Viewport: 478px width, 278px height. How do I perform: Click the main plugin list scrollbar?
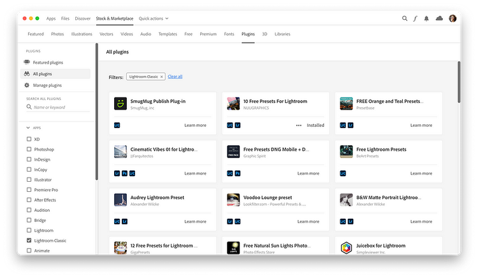click(x=459, y=82)
